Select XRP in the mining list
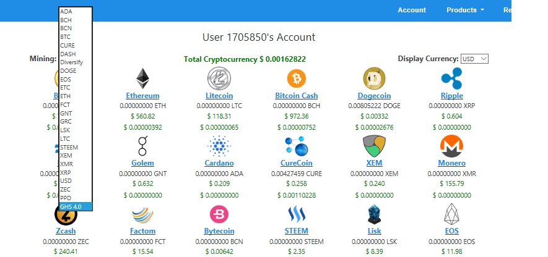The height and width of the screenshot is (257, 548). click(x=75, y=172)
